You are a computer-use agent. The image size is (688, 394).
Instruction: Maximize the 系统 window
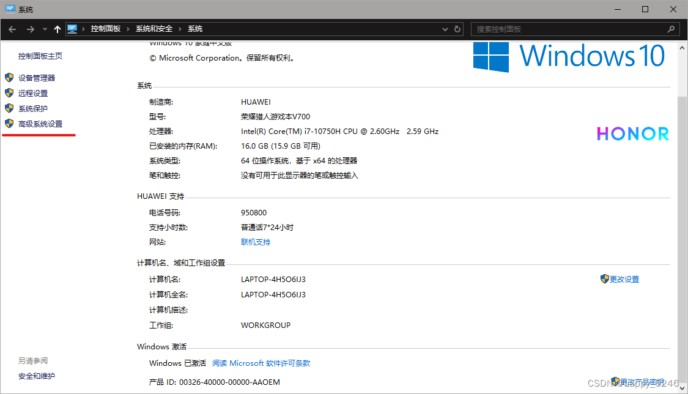pos(645,9)
